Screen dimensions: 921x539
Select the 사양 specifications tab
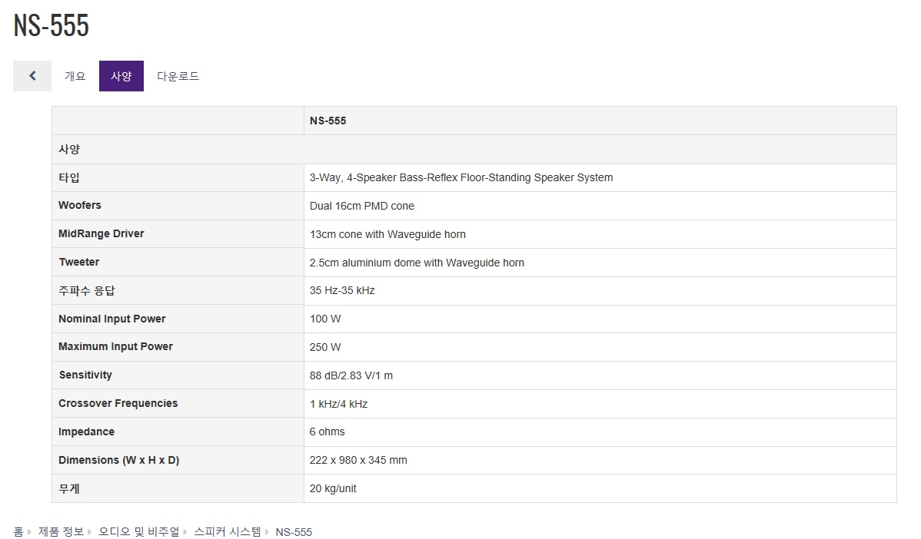tap(121, 76)
